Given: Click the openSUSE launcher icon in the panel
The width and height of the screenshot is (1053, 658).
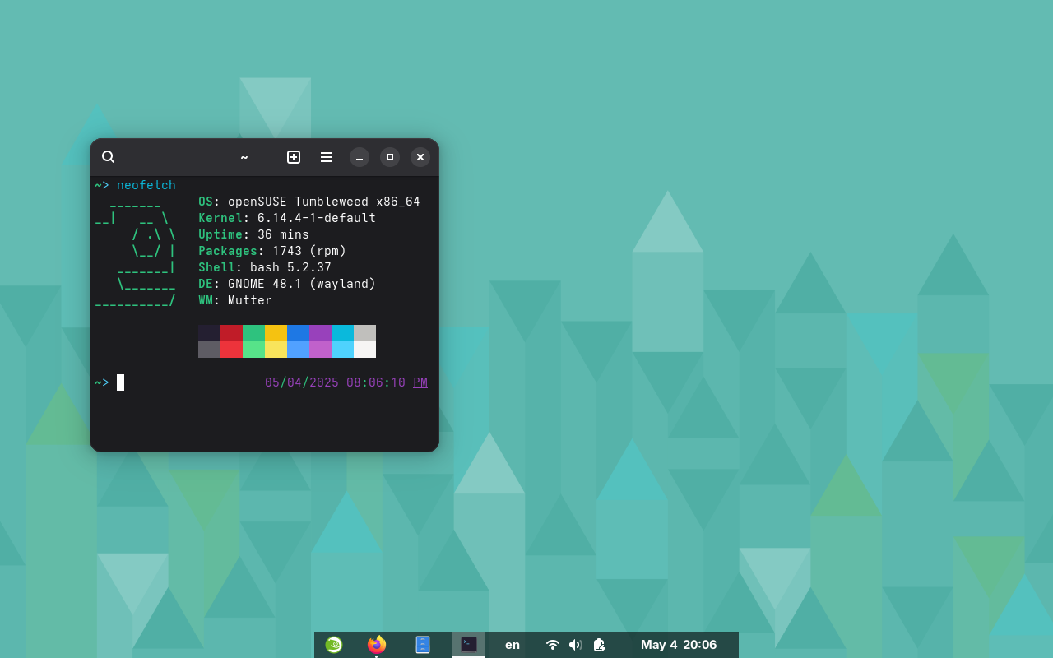Looking at the screenshot, I should (x=333, y=645).
